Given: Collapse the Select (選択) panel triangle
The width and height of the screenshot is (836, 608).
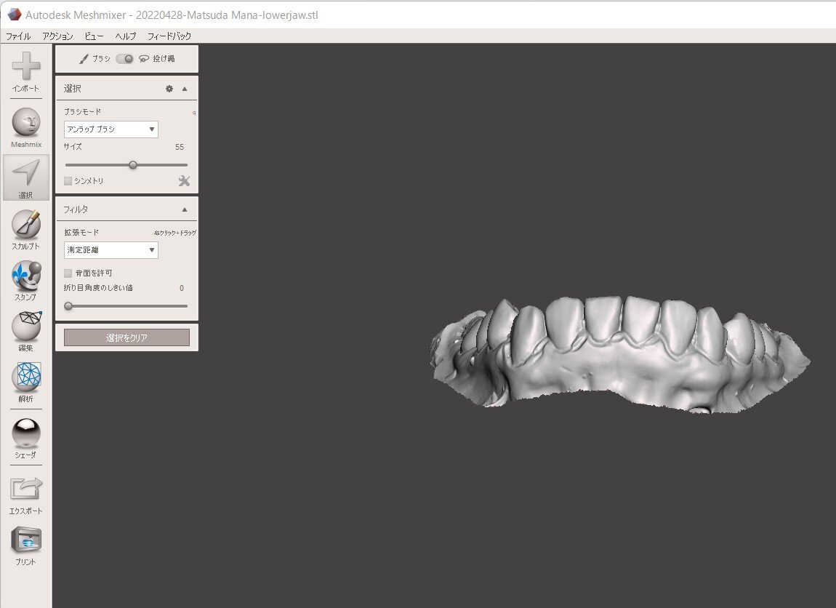Looking at the screenshot, I should click(x=185, y=89).
